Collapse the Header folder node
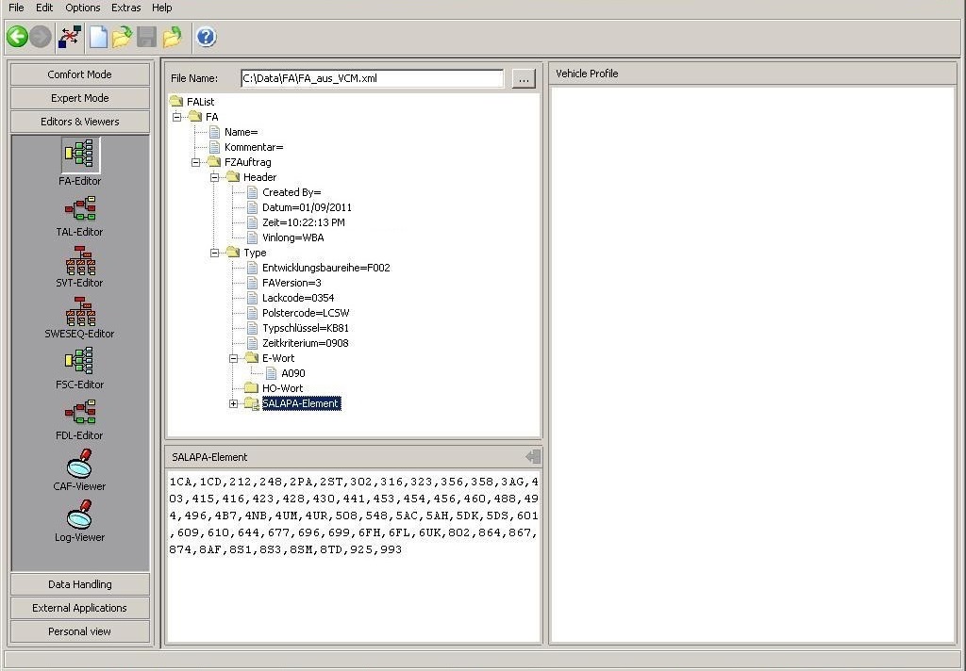This screenshot has height=671, width=966. [214, 177]
